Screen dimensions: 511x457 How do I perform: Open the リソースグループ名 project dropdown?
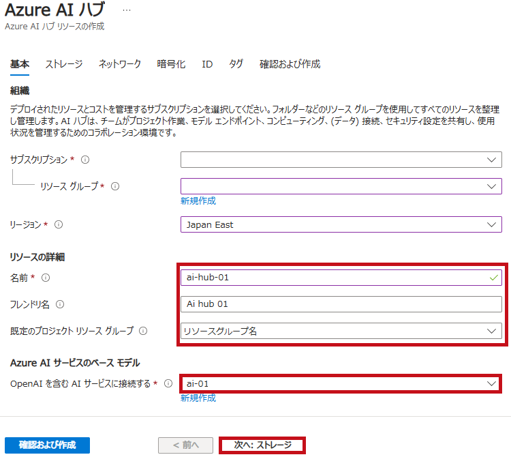[x=341, y=331]
